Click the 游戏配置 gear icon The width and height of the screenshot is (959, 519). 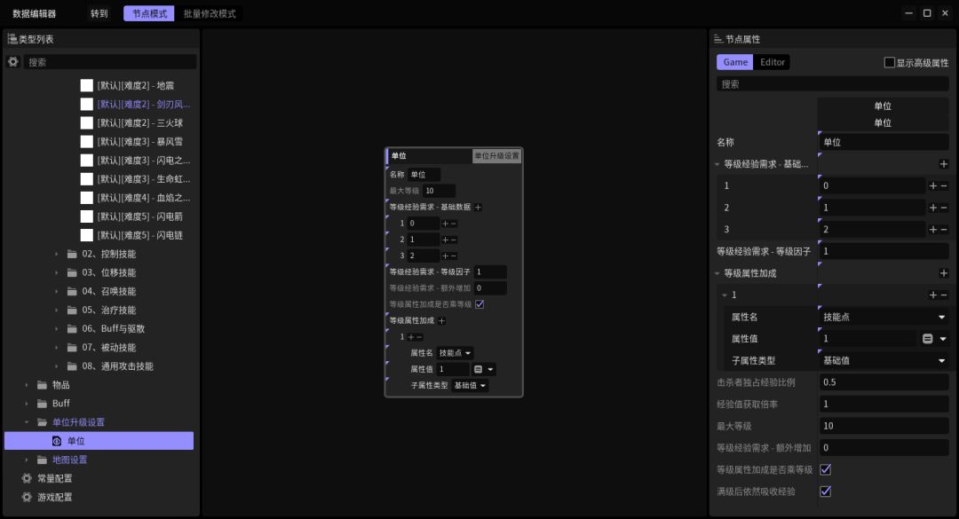click(x=27, y=497)
